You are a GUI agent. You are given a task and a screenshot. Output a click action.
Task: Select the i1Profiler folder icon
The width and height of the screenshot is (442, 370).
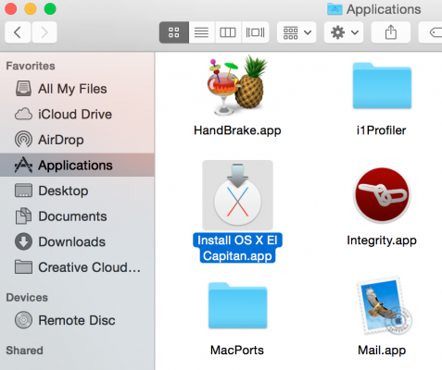pos(382,85)
